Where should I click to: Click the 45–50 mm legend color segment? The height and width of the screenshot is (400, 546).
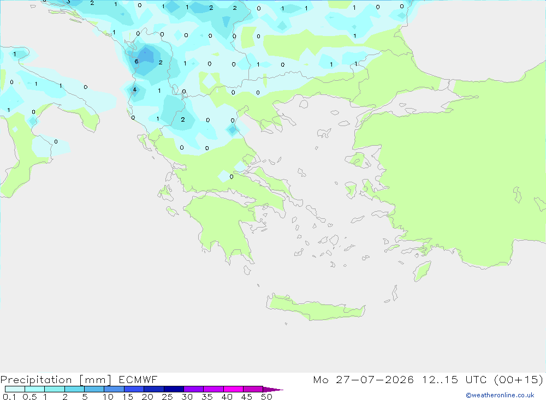click(253, 389)
